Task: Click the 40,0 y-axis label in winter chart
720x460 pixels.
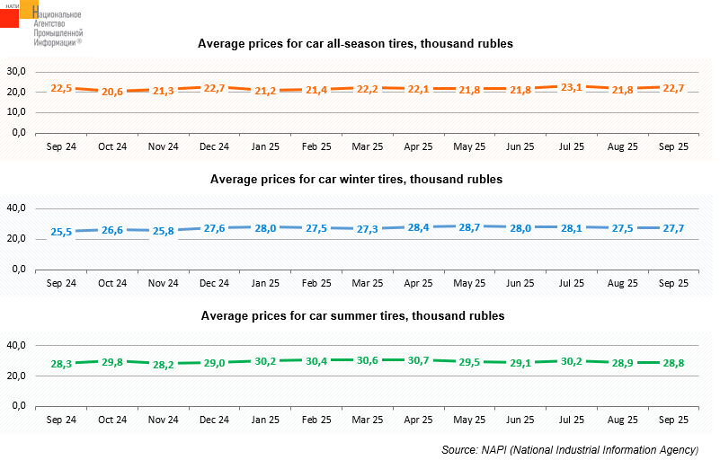Action: pyautogui.click(x=18, y=208)
